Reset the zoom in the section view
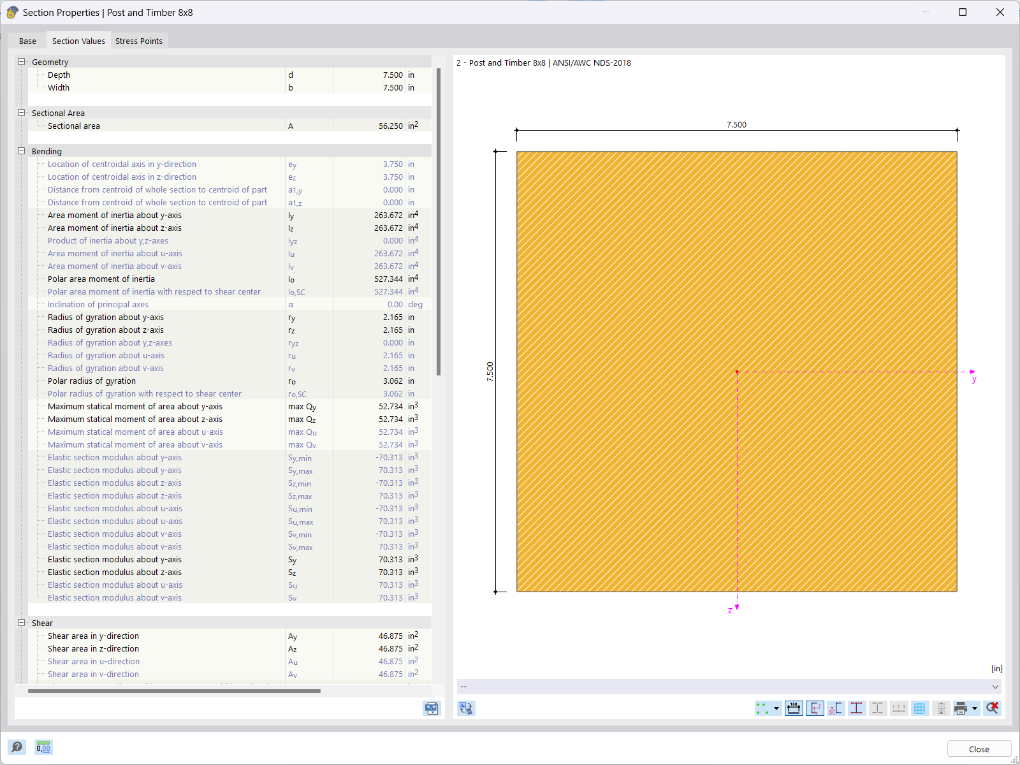Viewport: 1020px width, 765px height. 992,708
